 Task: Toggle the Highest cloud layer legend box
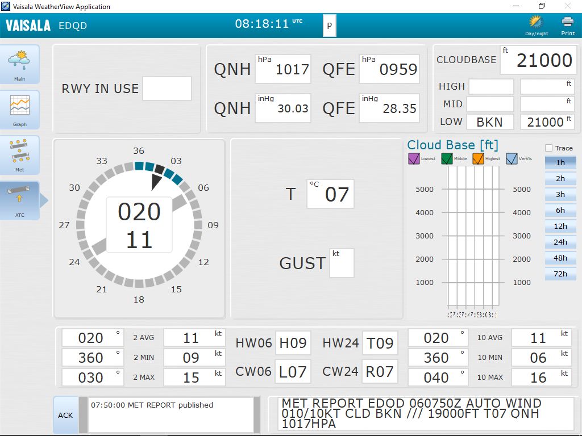coord(478,159)
